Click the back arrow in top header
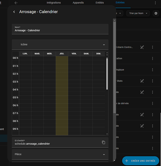The height and width of the screenshot is (166, 161). 16,3
